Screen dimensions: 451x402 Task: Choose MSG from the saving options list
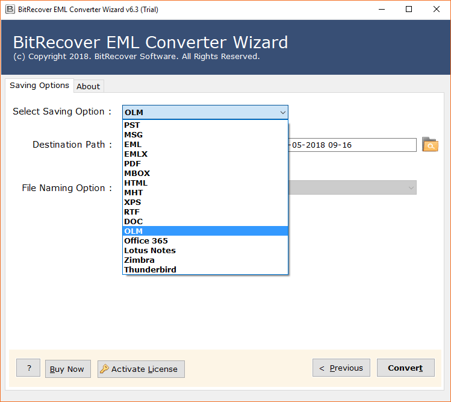point(205,135)
